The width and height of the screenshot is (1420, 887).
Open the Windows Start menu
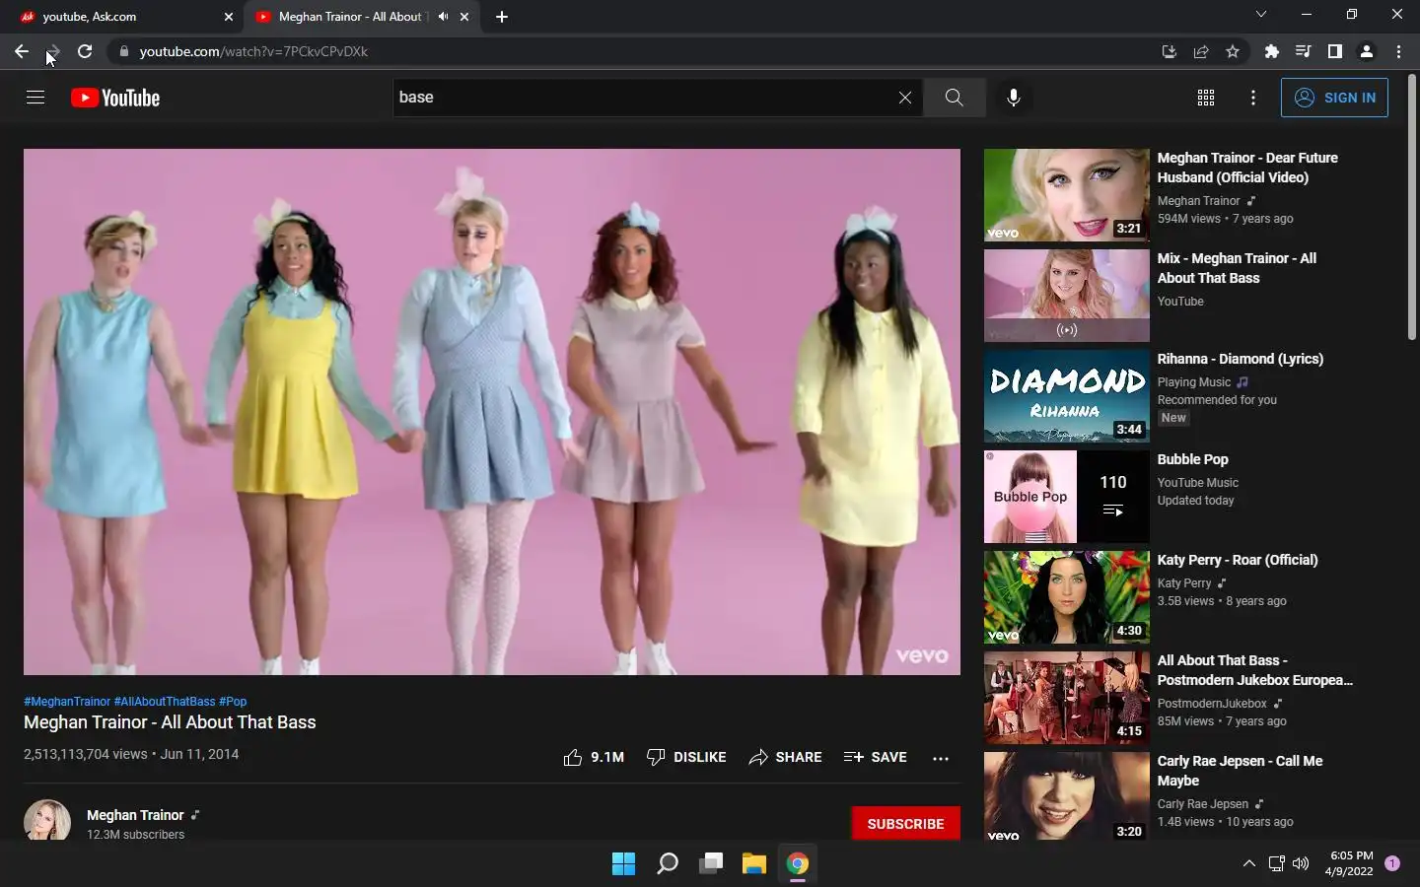point(623,864)
